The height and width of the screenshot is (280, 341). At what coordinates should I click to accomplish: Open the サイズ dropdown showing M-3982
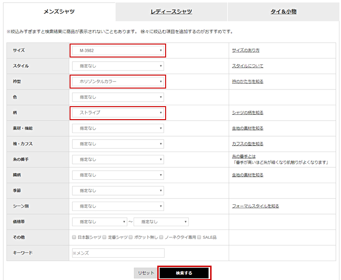pos(118,51)
